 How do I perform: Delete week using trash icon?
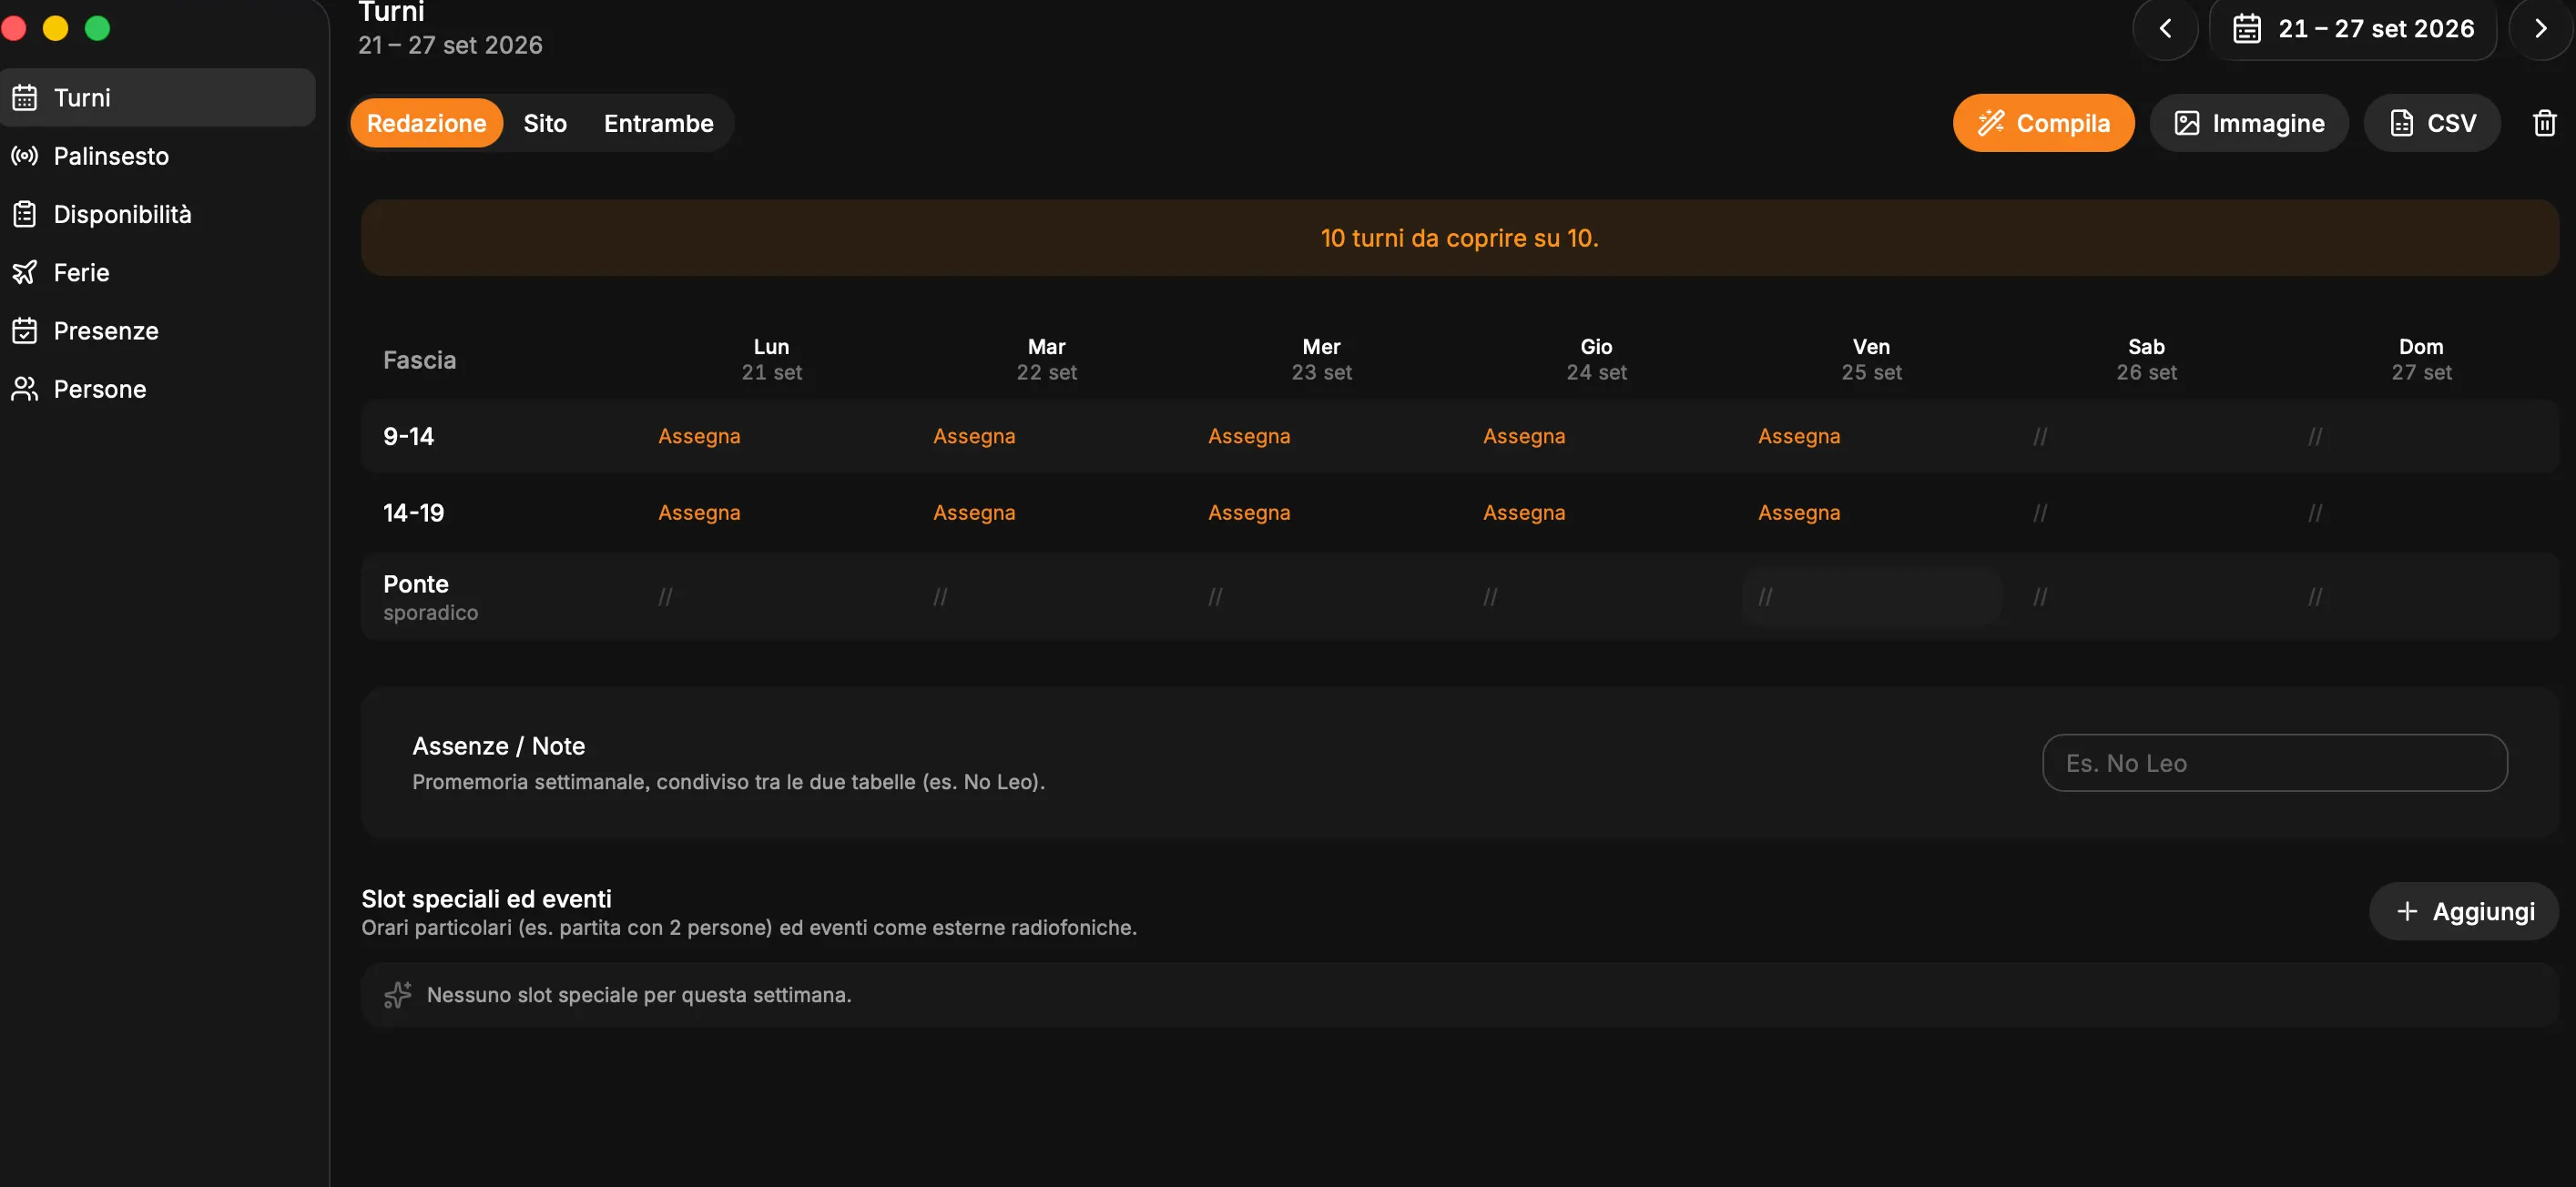(x=2544, y=123)
